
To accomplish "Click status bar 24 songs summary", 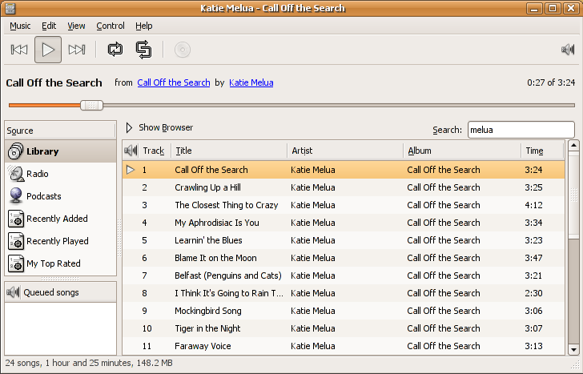I will click(89, 363).
